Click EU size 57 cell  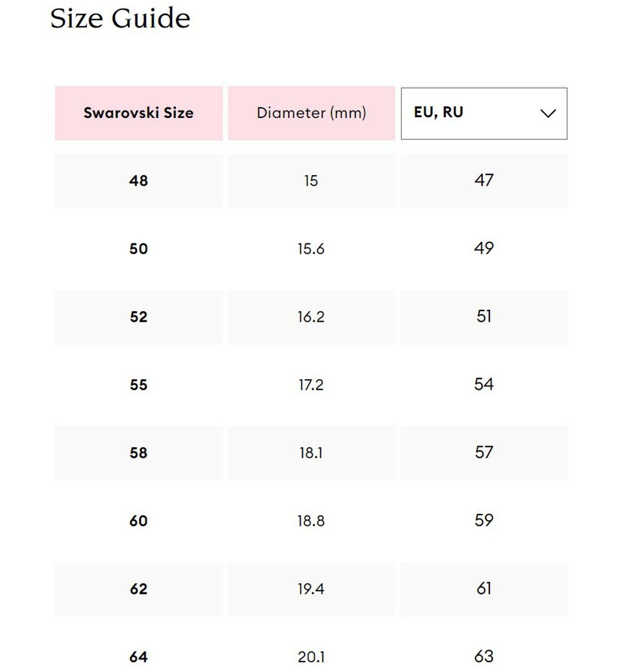(484, 453)
